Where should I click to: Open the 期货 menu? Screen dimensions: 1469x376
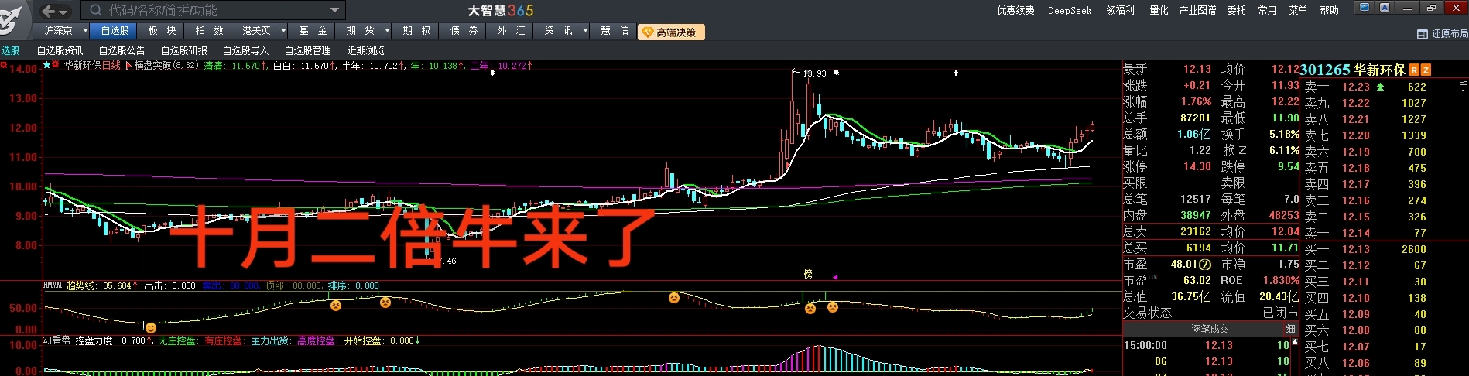pos(360,31)
